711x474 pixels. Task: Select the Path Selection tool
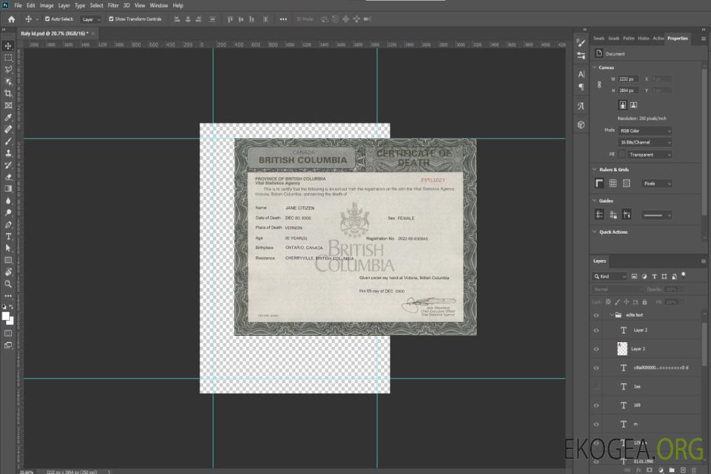click(x=8, y=248)
